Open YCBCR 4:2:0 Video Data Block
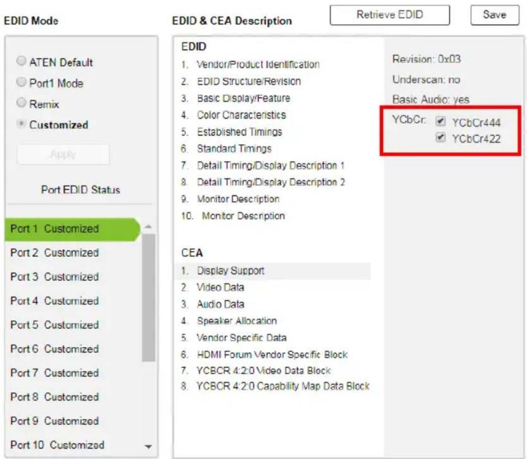This screenshot has height=459, width=527. 256,371
